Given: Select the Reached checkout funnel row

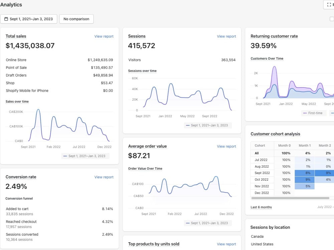Looking at the screenshot, I should click(x=59, y=224).
